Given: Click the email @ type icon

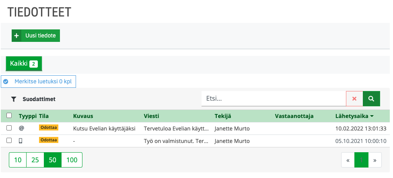Looking at the screenshot, I should click(x=21, y=128).
